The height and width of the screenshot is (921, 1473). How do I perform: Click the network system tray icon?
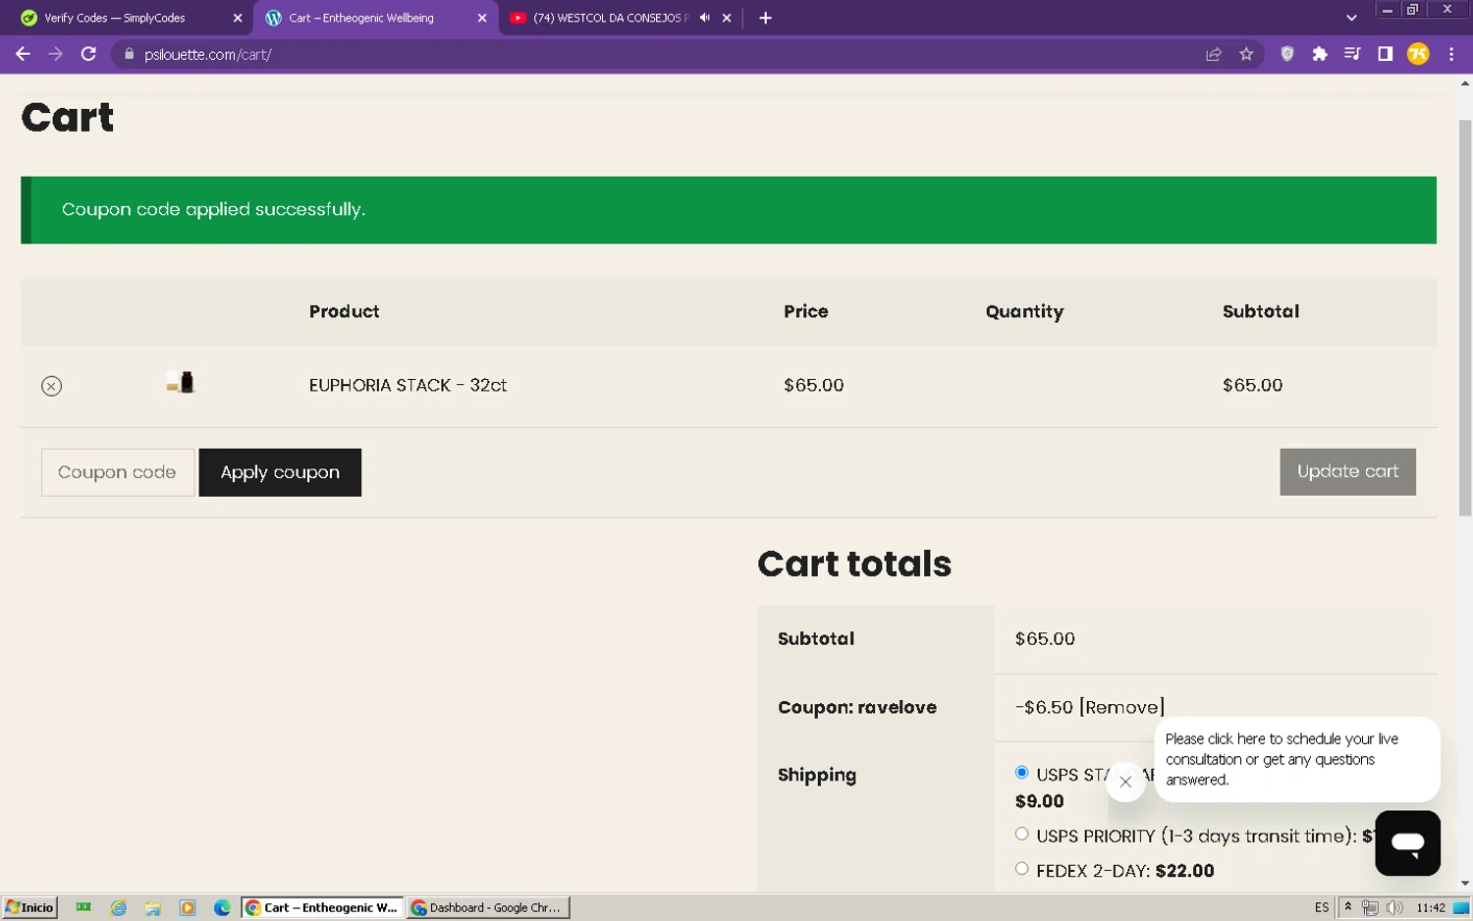(1370, 907)
